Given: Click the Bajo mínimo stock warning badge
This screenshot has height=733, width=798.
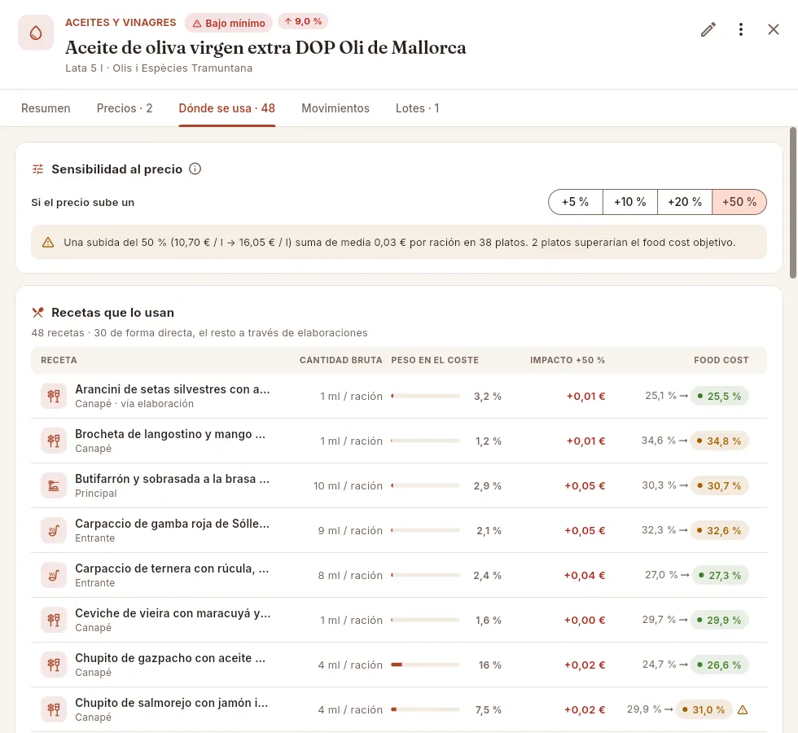Looking at the screenshot, I should (x=229, y=23).
